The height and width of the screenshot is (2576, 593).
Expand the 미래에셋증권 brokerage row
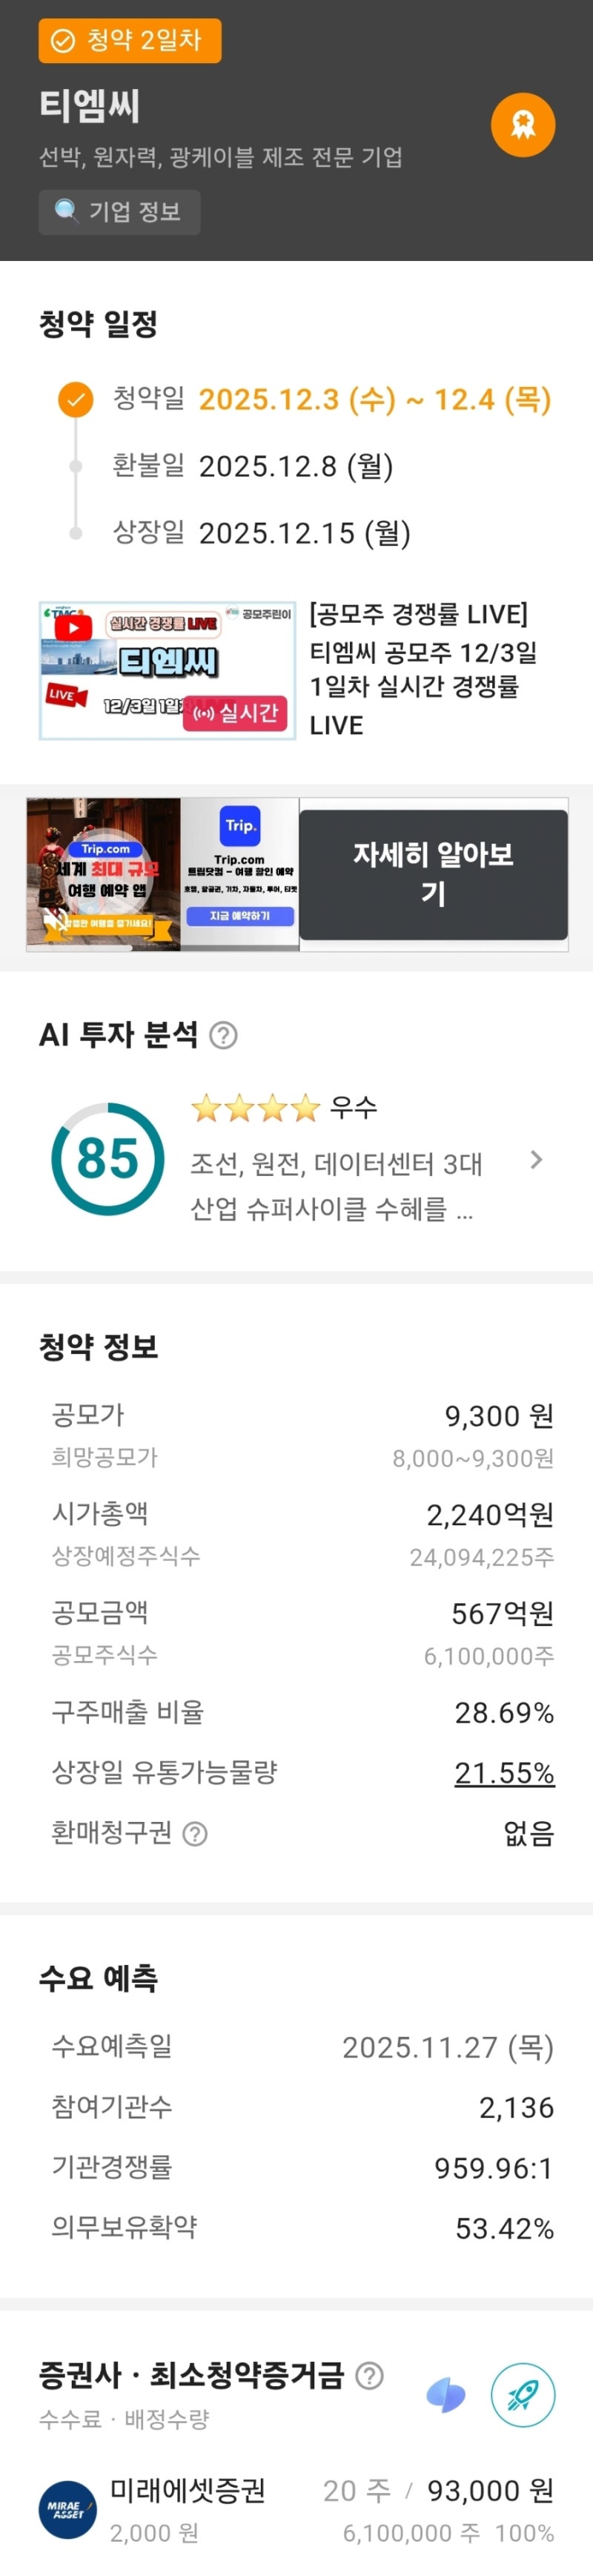tap(296, 2510)
